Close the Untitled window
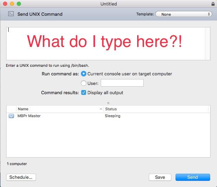 pos(5,4)
